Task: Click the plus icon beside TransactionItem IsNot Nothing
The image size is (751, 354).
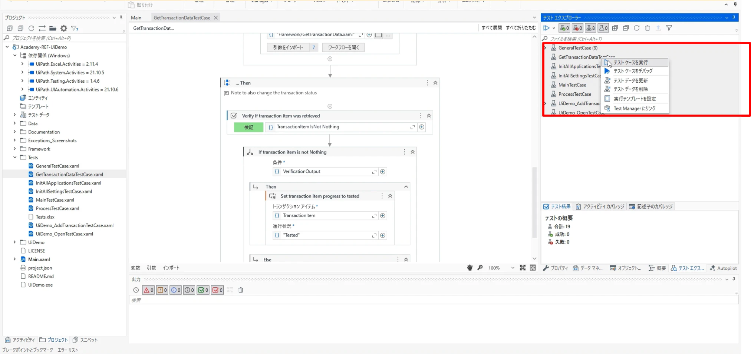Action: coord(422,127)
